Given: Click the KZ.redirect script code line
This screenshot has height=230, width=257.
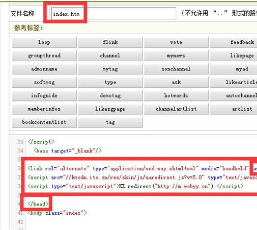Looking at the screenshot, I should pos(135,186).
